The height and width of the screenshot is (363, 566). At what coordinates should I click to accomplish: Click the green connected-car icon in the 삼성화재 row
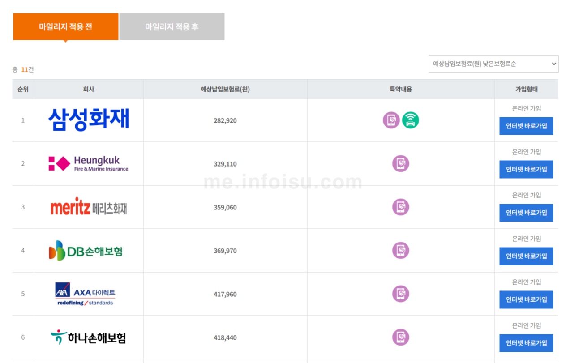410,120
